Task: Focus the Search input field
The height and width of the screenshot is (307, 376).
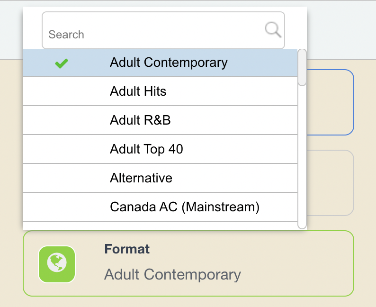Action: point(163,30)
